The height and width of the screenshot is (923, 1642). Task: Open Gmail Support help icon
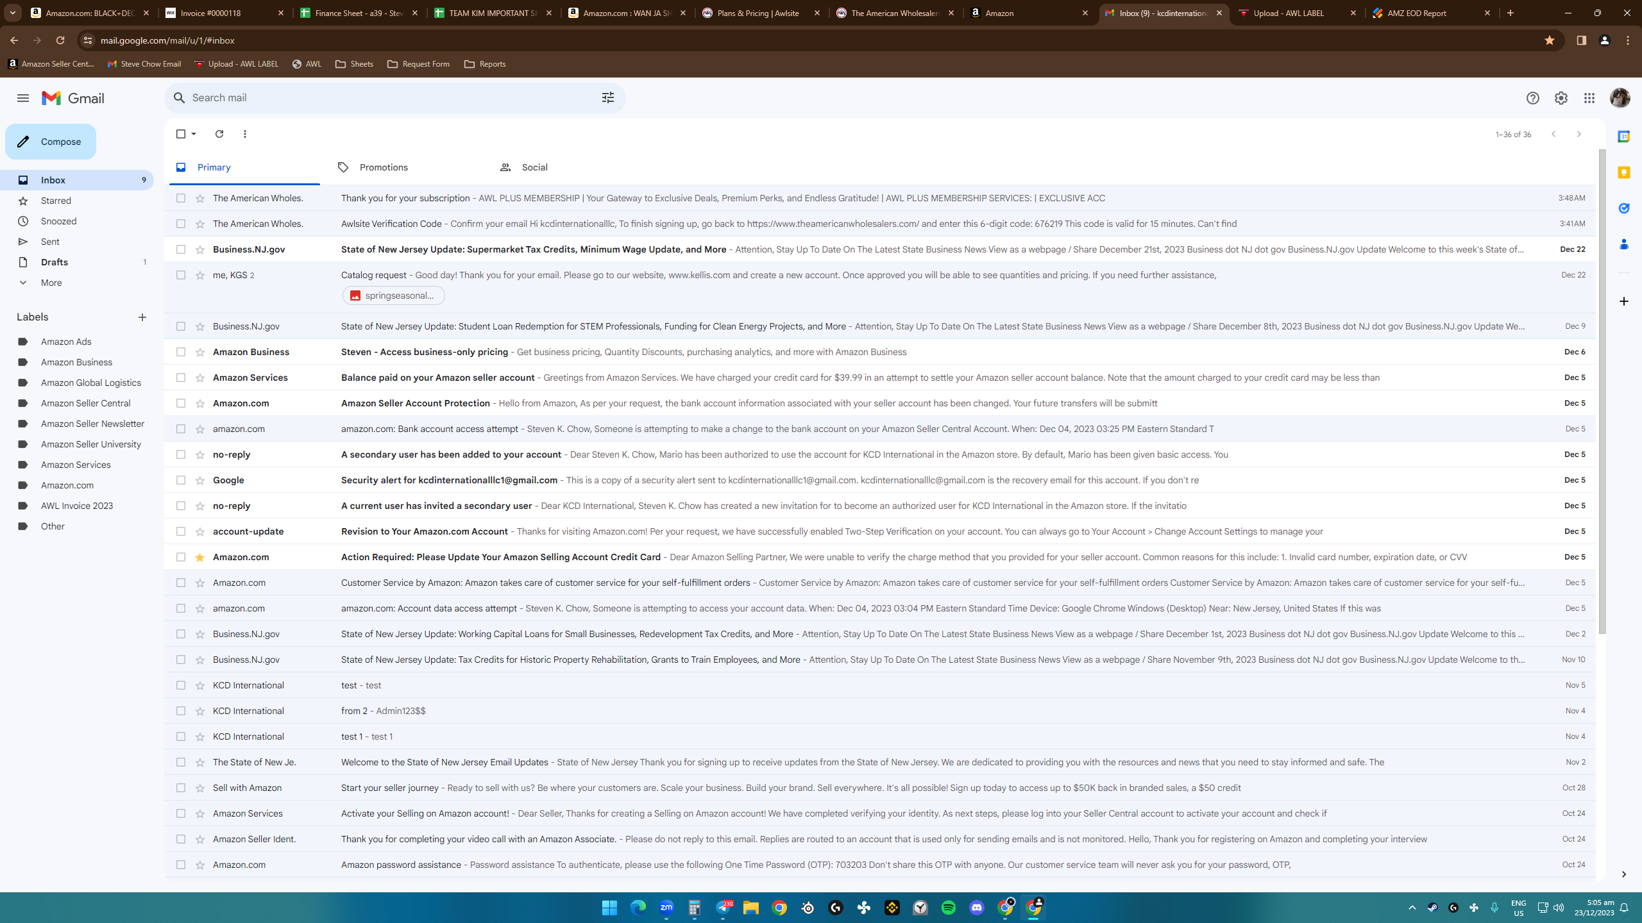[x=1532, y=98]
